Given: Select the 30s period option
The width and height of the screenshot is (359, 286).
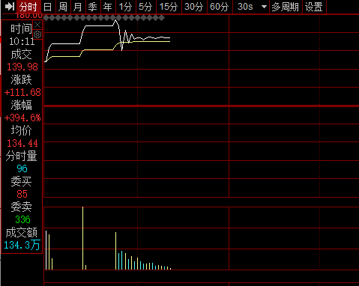Looking at the screenshot, I should [x=245, y=7].
